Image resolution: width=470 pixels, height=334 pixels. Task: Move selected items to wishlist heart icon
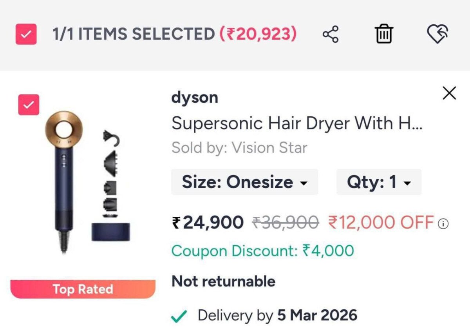click(x=437, y=34)
